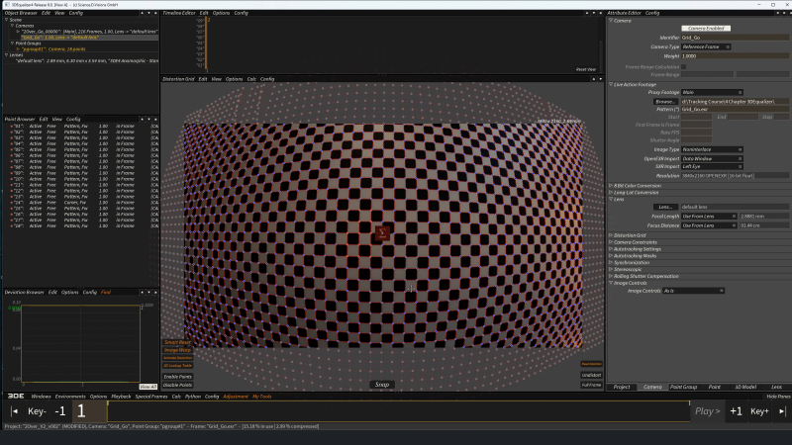Click inside the Identifier field
The height and width of the screenshot is (445, 792).
point(731,37)
